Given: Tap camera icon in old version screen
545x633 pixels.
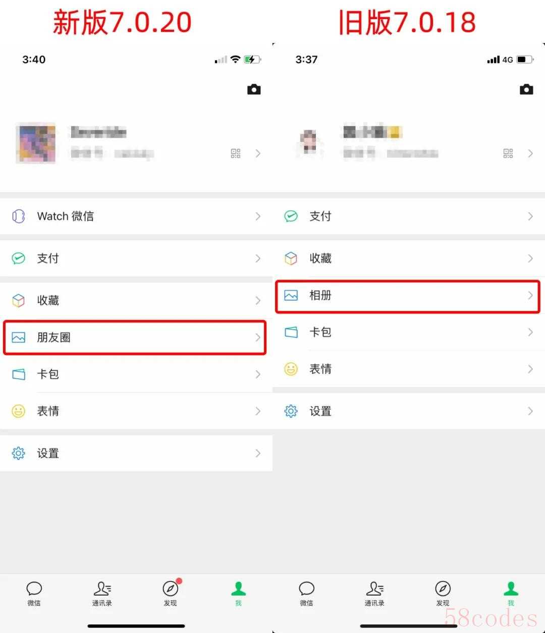Looking at the screenshot, I should (x=526, y=89).
